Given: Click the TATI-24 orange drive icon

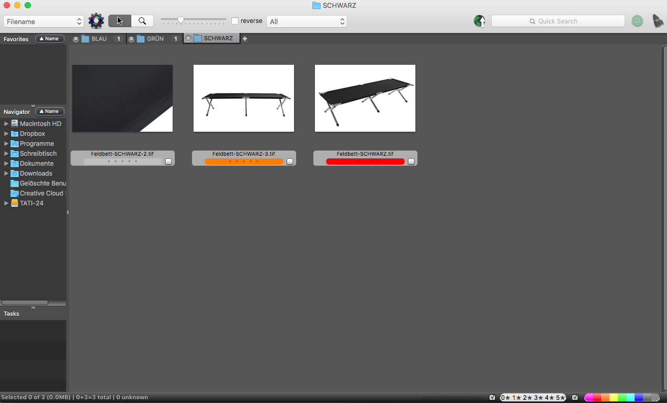Looking at the screenshot, I should 15,203.
